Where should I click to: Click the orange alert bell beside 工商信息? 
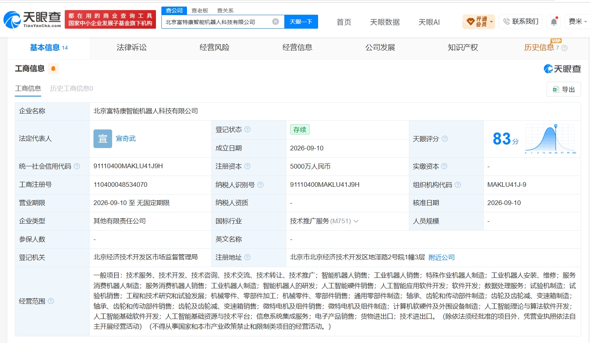point(54,69)
